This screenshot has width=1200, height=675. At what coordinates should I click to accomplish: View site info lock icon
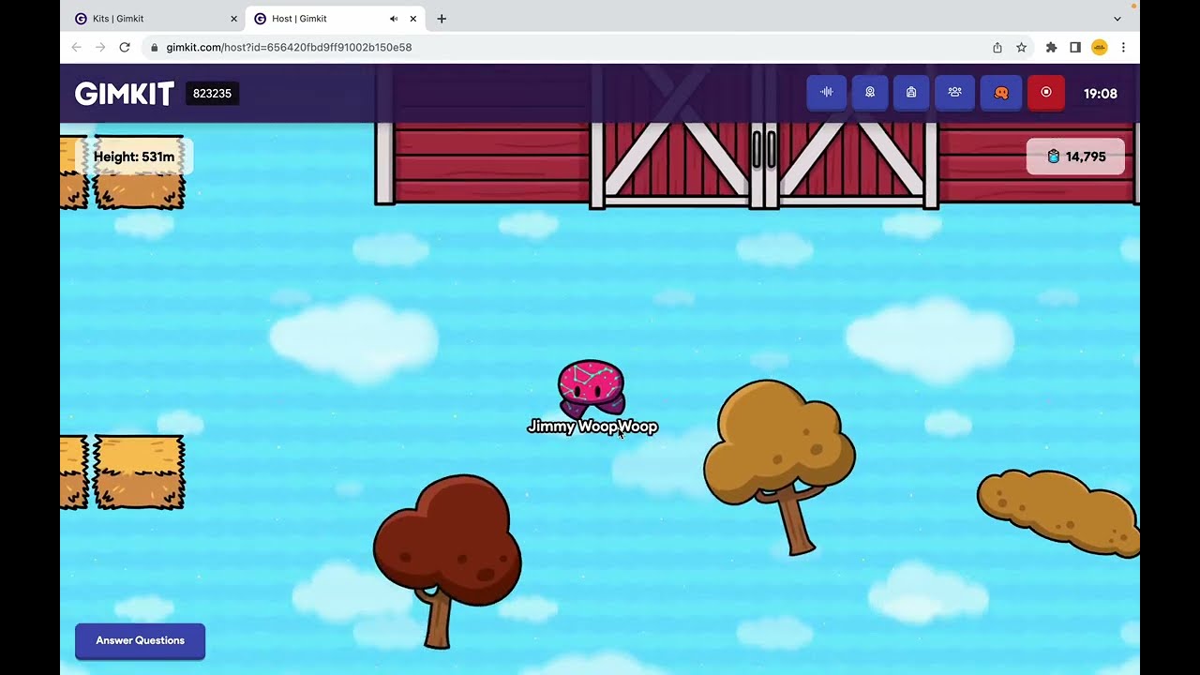click(x=154, y=47)
